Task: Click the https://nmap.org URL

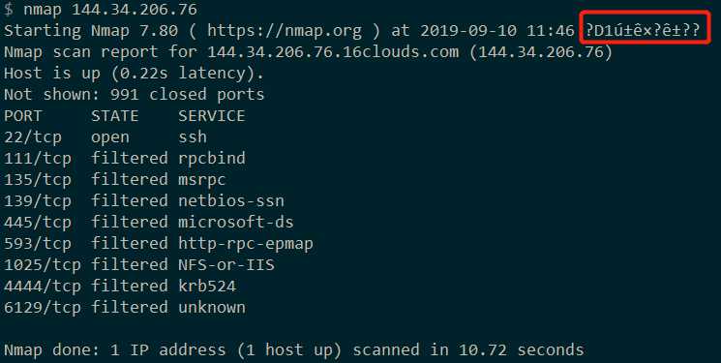Action: point(285,30)
